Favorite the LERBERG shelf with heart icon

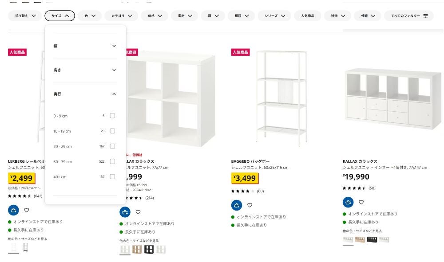pos(27,210)
